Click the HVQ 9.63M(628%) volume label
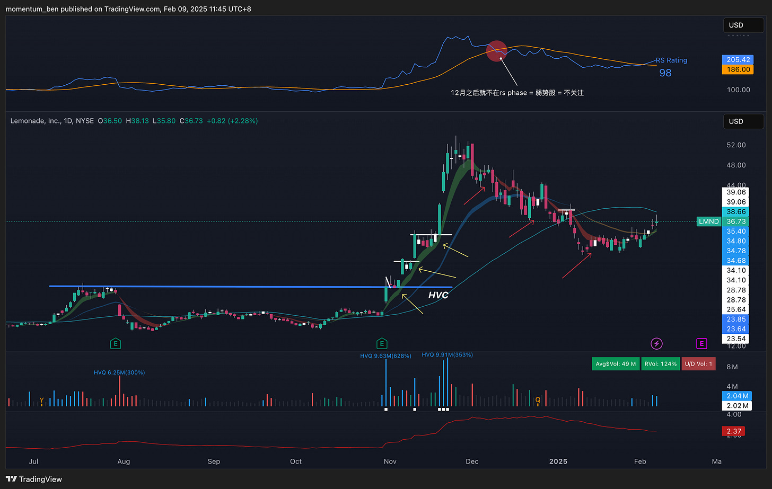Screen dimensions: 772x489 (385, 355)
